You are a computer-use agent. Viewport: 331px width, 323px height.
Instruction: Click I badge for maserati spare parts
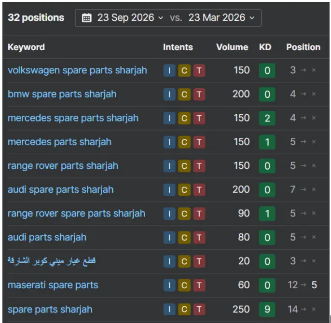[x=169, y=285]
